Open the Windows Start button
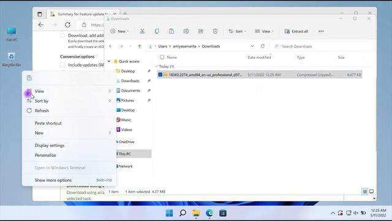The width and height of the screenshot is (392, 221). pos(169,213)
